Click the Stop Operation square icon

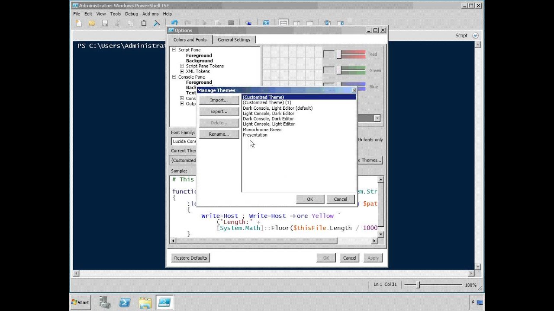231,23
